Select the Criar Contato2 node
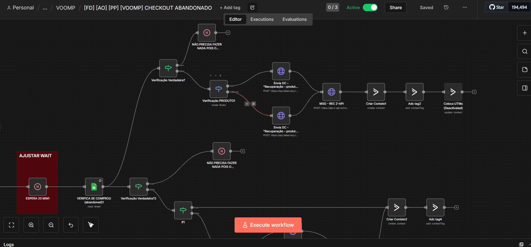Viewport: 531px width, 247px height. (x=397, y=207)
